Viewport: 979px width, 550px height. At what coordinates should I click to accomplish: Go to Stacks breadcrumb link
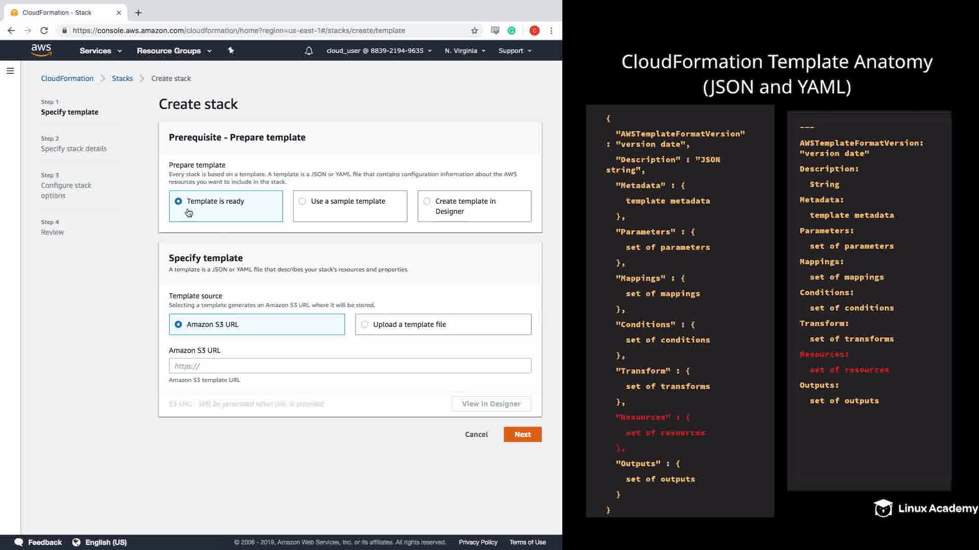(x=122, y=78)
